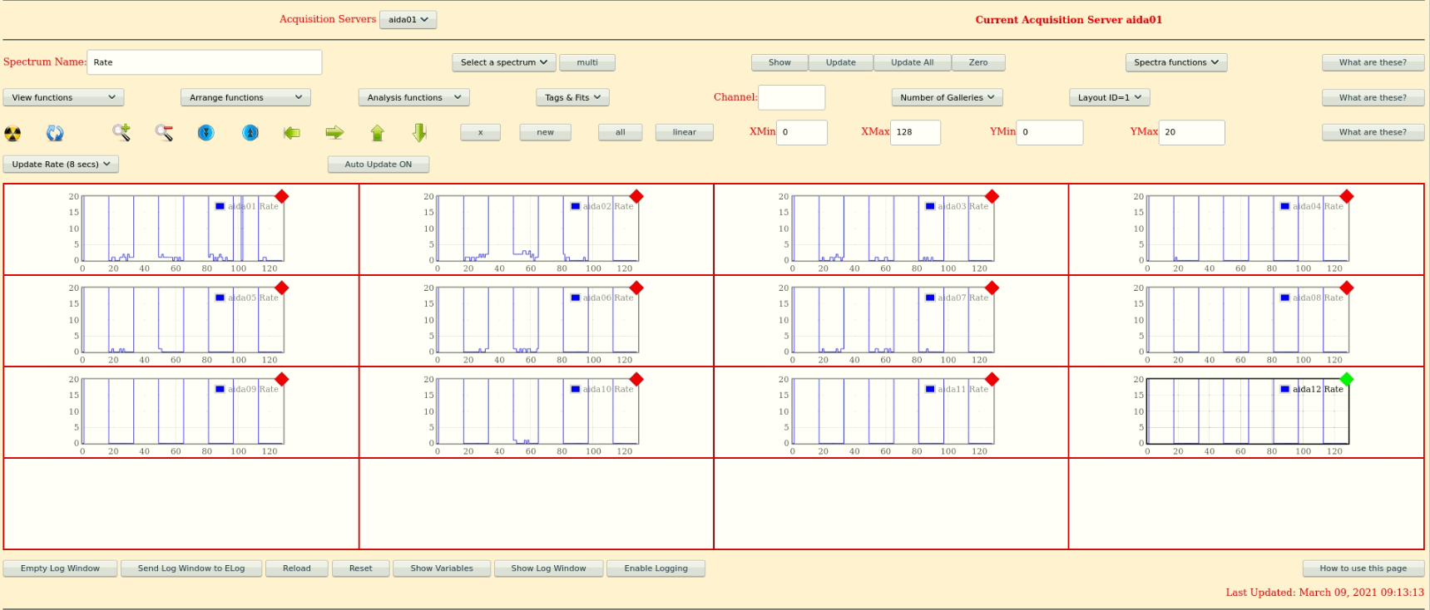Click the green up arrow icon
Viewport: 1430px width, 610px height.
377,133
